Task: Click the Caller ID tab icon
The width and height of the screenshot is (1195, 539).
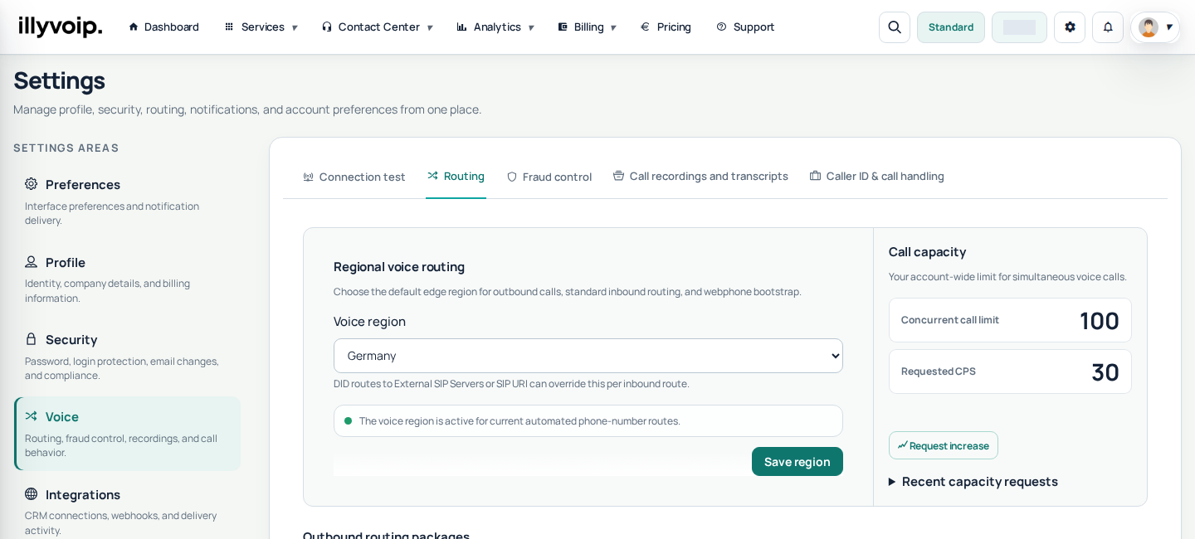Action: [815, 176]
